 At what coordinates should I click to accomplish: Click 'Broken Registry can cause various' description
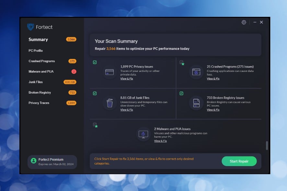click(229, 104)
